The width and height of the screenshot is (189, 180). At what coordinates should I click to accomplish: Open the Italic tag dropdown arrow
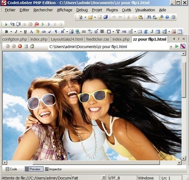tap(21, 32)
